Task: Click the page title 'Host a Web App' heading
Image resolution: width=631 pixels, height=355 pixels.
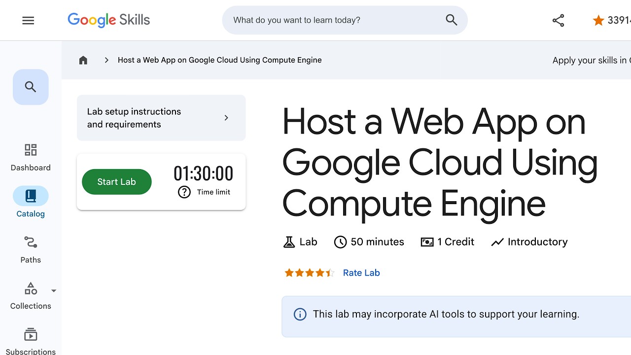Action: [440, 163]
